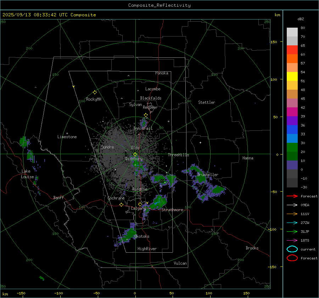Click the yellow diamond marker beside RockyMH
The width and height of the screenshot is (319, 298).
[95, 92]
